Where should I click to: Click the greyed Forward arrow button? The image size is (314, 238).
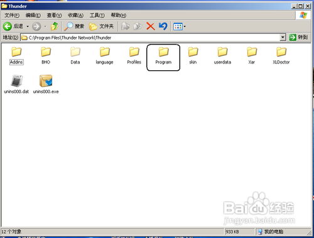36,26
